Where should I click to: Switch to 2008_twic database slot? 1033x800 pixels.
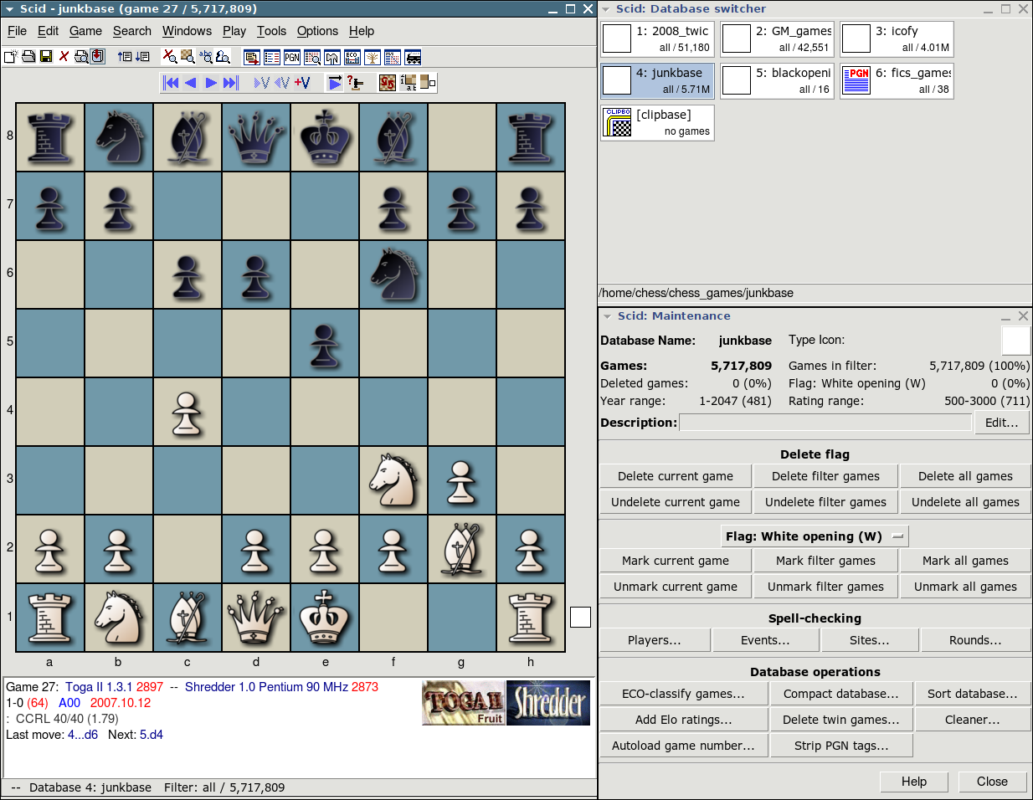pyautogui.click(x=657, y=39)
